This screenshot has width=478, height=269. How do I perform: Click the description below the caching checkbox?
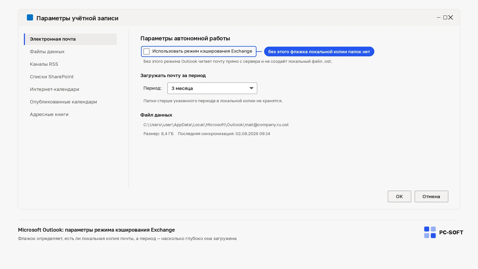(238, 61)
